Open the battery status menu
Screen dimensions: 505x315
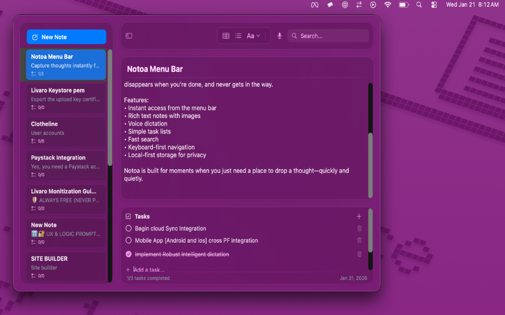(403, 5)
